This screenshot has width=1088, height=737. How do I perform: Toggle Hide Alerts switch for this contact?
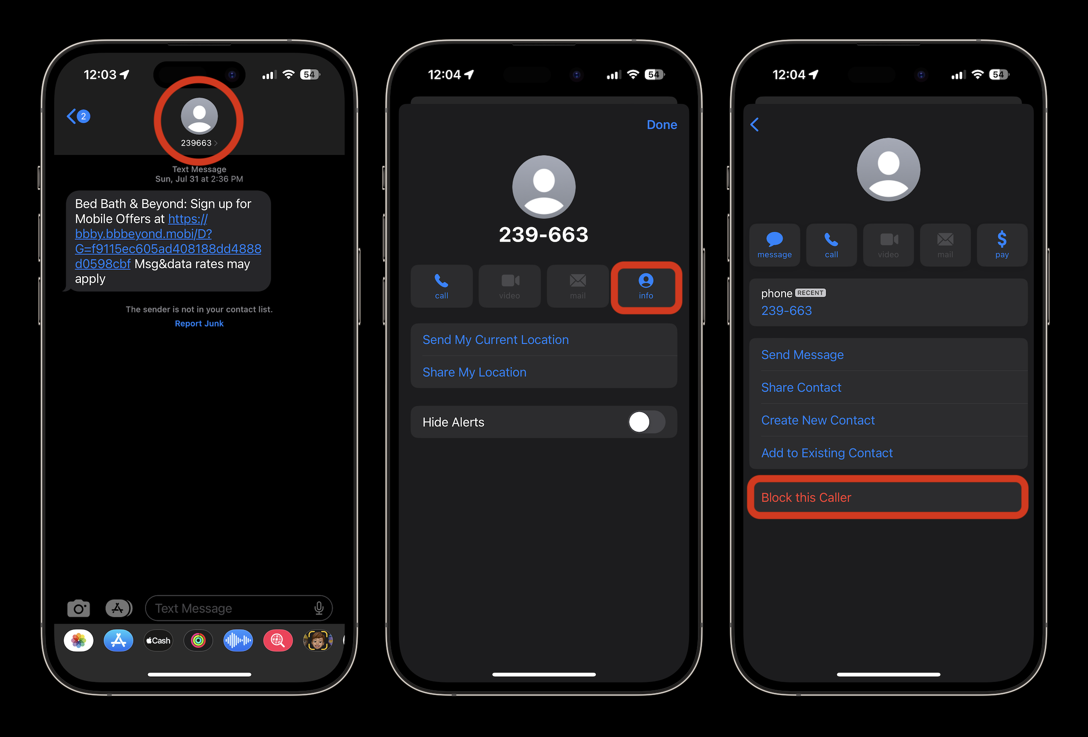coord(645,422)
